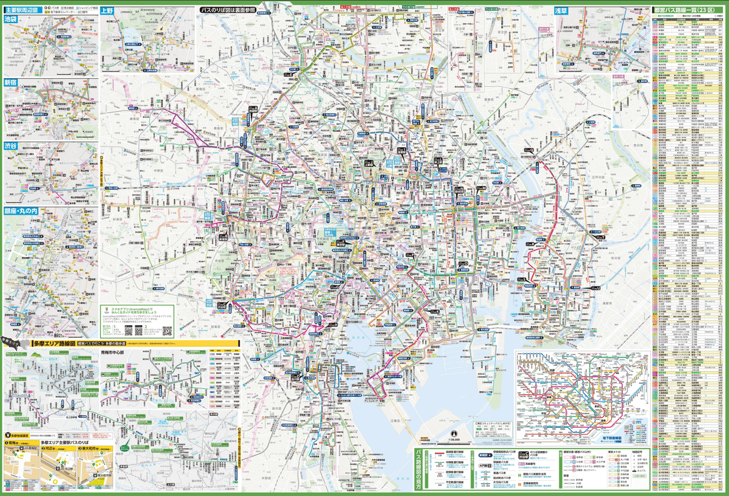The image size is (729, 496).
Task: Click the 新宿 inset map heading
Action: click(x=11, y=82)
